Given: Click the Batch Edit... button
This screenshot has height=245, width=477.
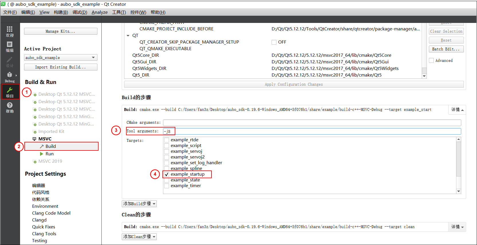Looking at the screenshot, I should point(446,49).
